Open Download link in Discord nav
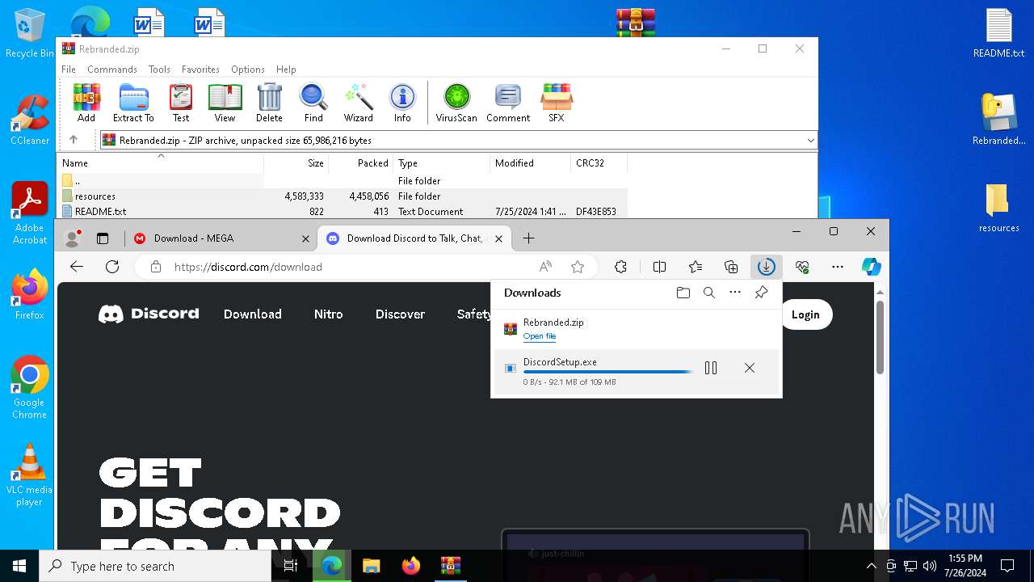Screen dimensions: 1034x582 253,314
